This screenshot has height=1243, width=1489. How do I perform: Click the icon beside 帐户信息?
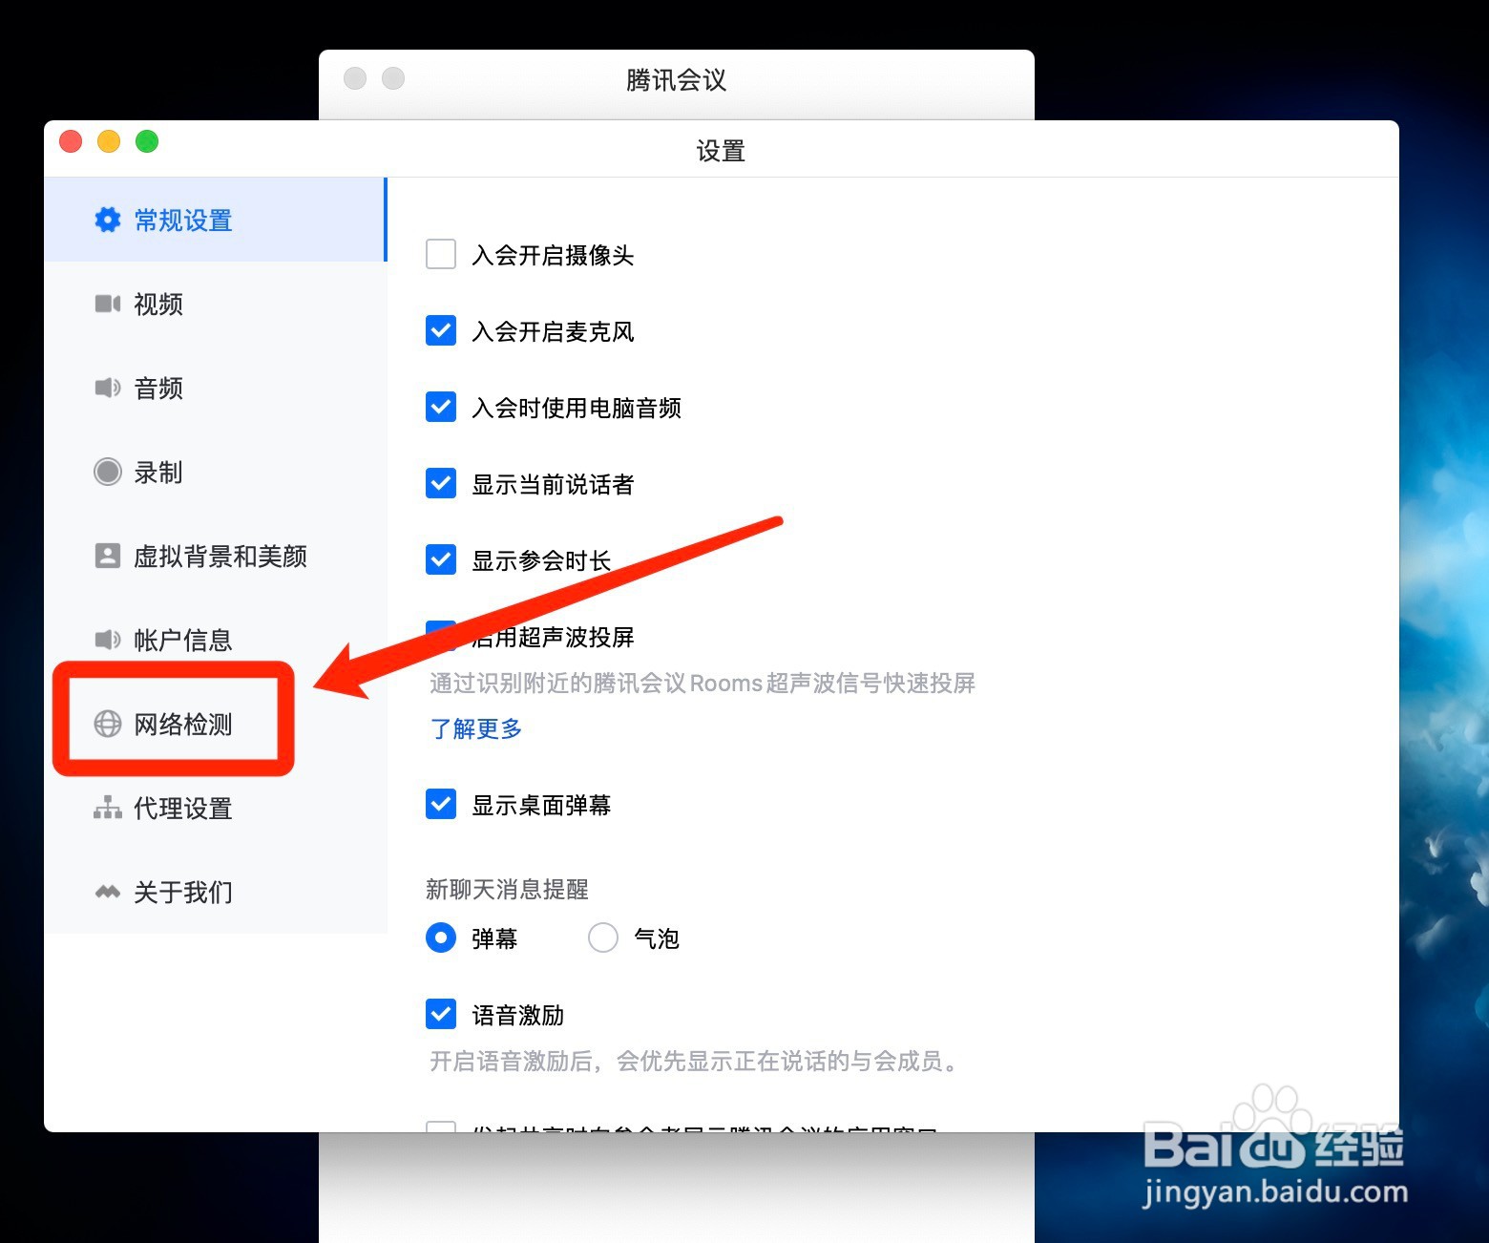(108, 640)
